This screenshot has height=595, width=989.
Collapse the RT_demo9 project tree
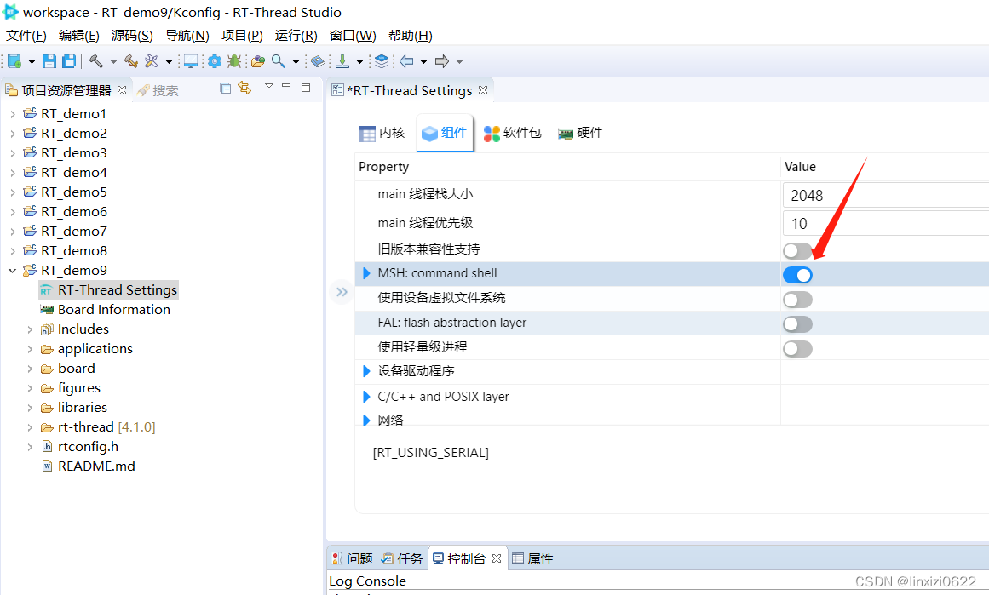tap(12, 271)
